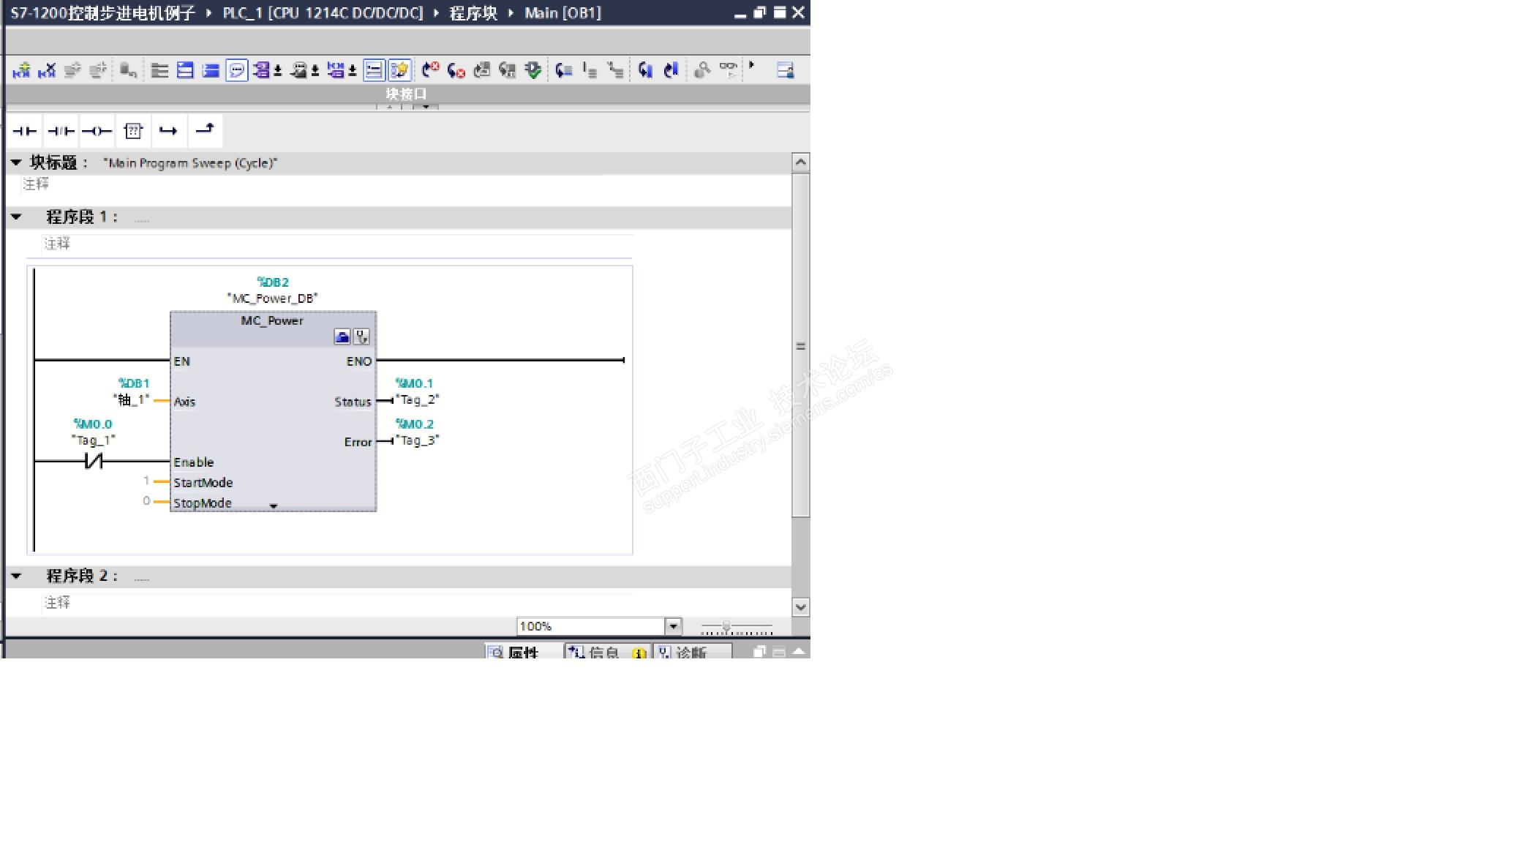Insert a normally closed contact
1520x853 pixels.
coord(61,132)
